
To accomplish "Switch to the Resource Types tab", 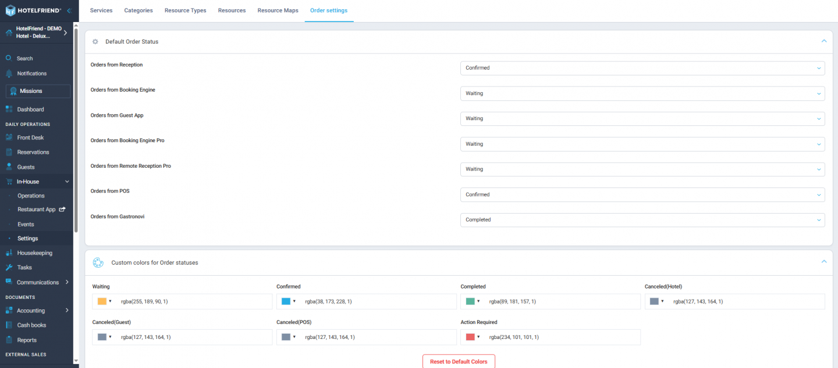I will pyautogui.click(x=185, y=10).
